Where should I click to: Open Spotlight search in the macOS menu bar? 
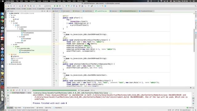click(x=191, y=1)
